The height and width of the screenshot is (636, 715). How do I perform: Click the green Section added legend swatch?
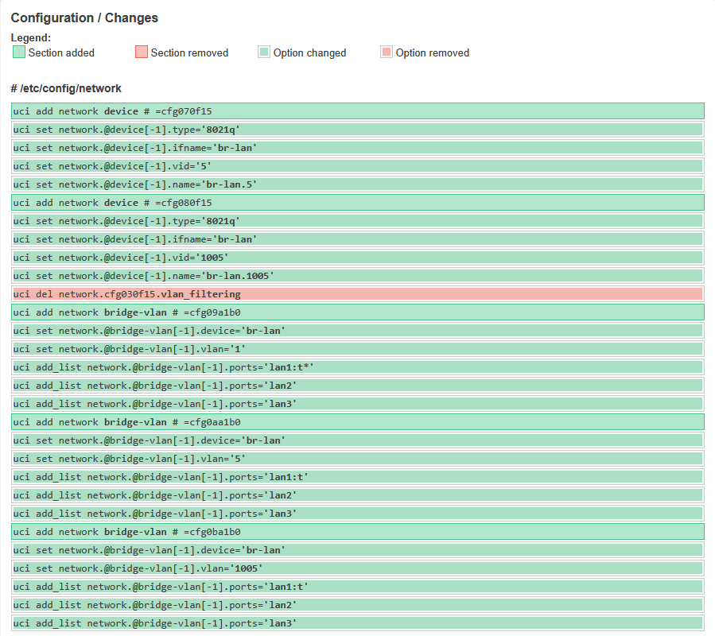19,52
